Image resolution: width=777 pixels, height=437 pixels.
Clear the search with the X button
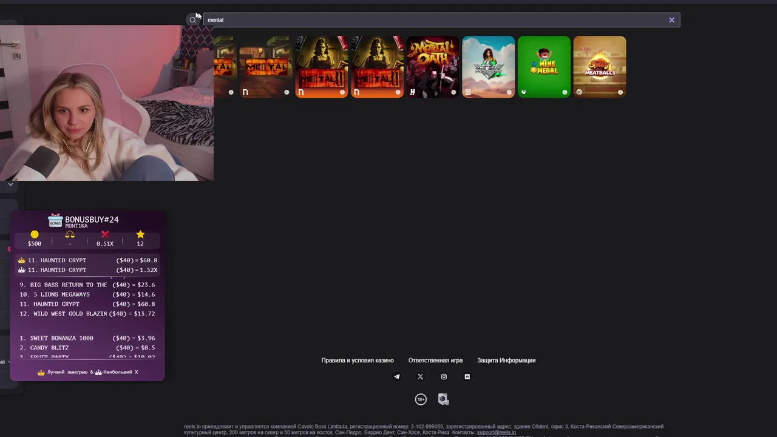(671, 20)
